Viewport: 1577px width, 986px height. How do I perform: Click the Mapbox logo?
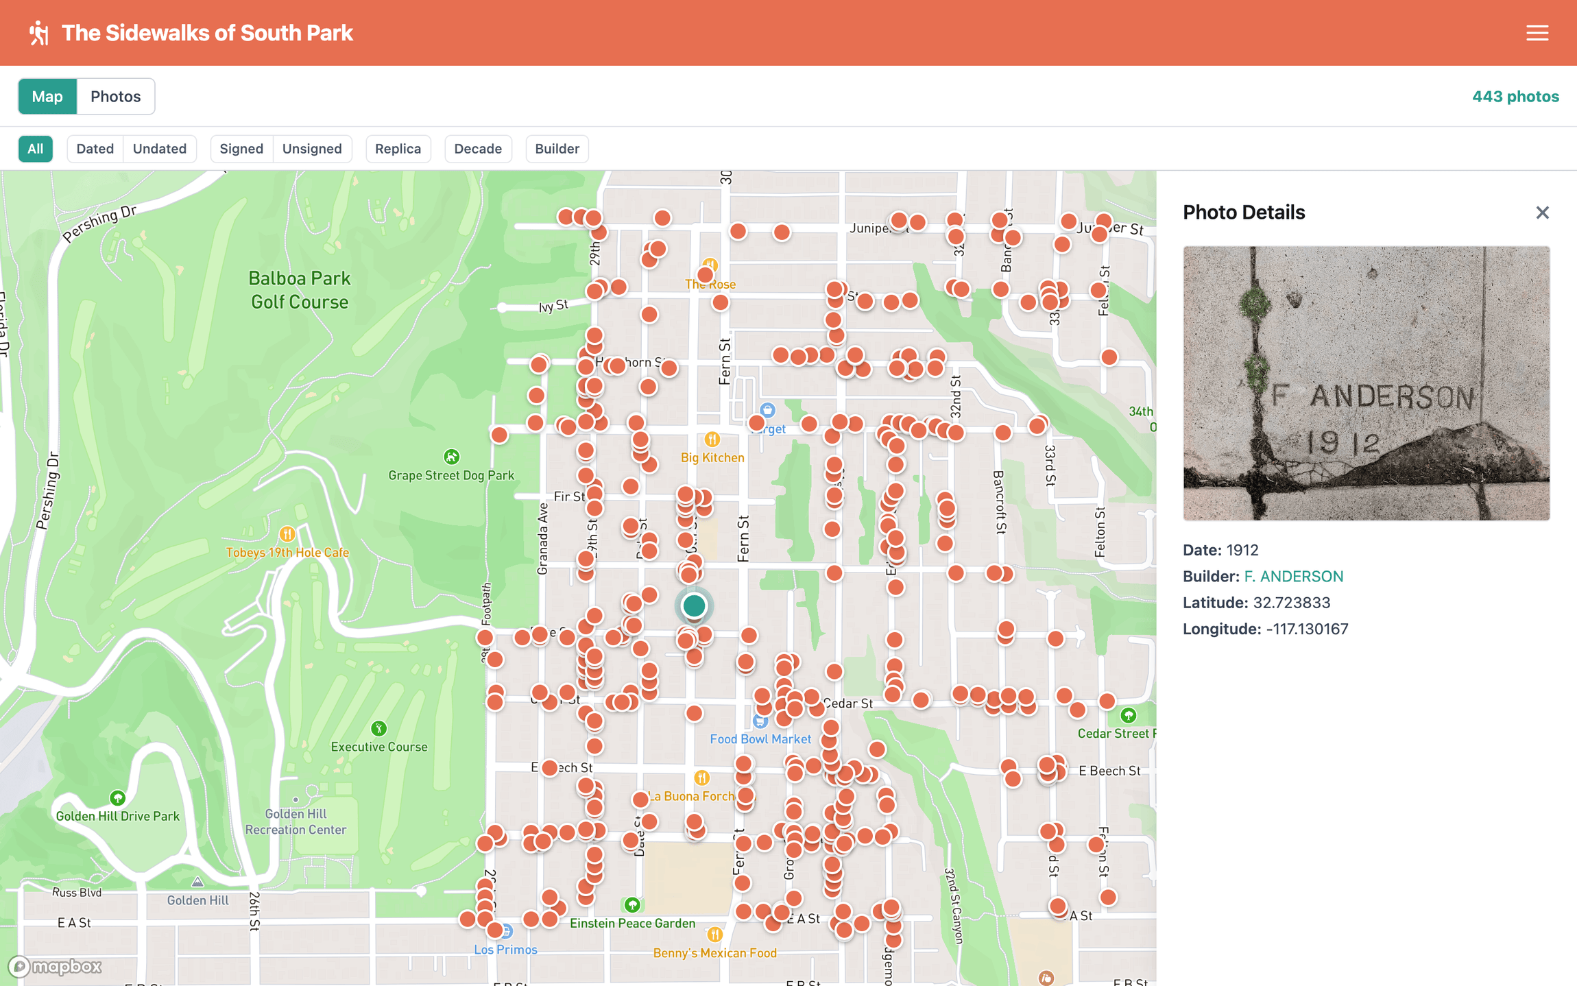click(56, 966)
